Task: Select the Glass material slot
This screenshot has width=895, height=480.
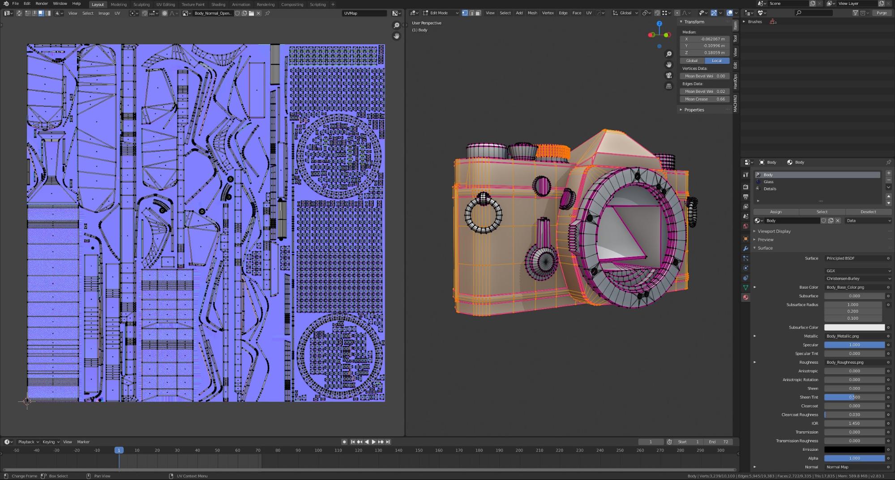Action: (768, 182)
